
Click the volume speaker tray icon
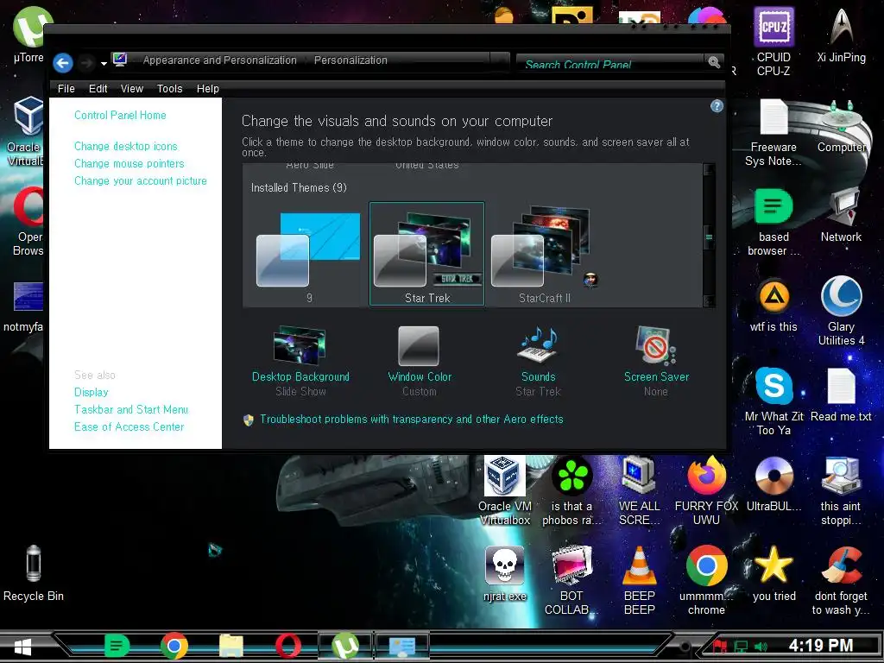click(761, 647)
